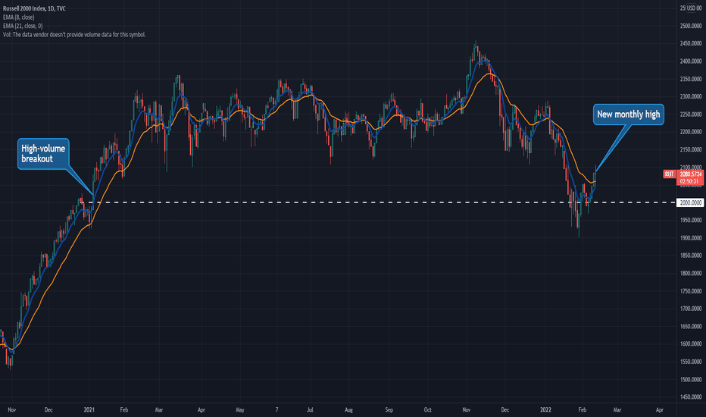
Task: Click the 2021 year label on time axis
Action: pyautogui.click(x=89, y=409)
